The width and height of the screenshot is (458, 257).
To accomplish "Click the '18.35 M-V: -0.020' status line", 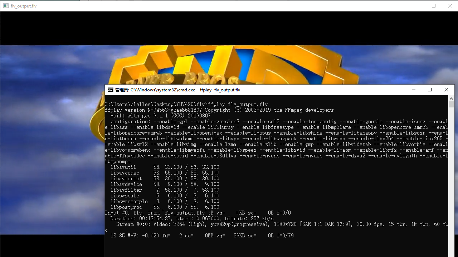I will tap(202, 236).
